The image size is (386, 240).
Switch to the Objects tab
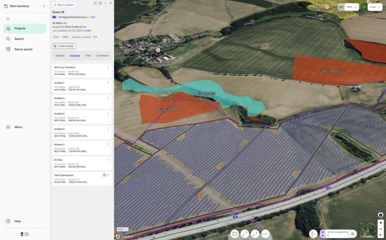click(60, 56)
